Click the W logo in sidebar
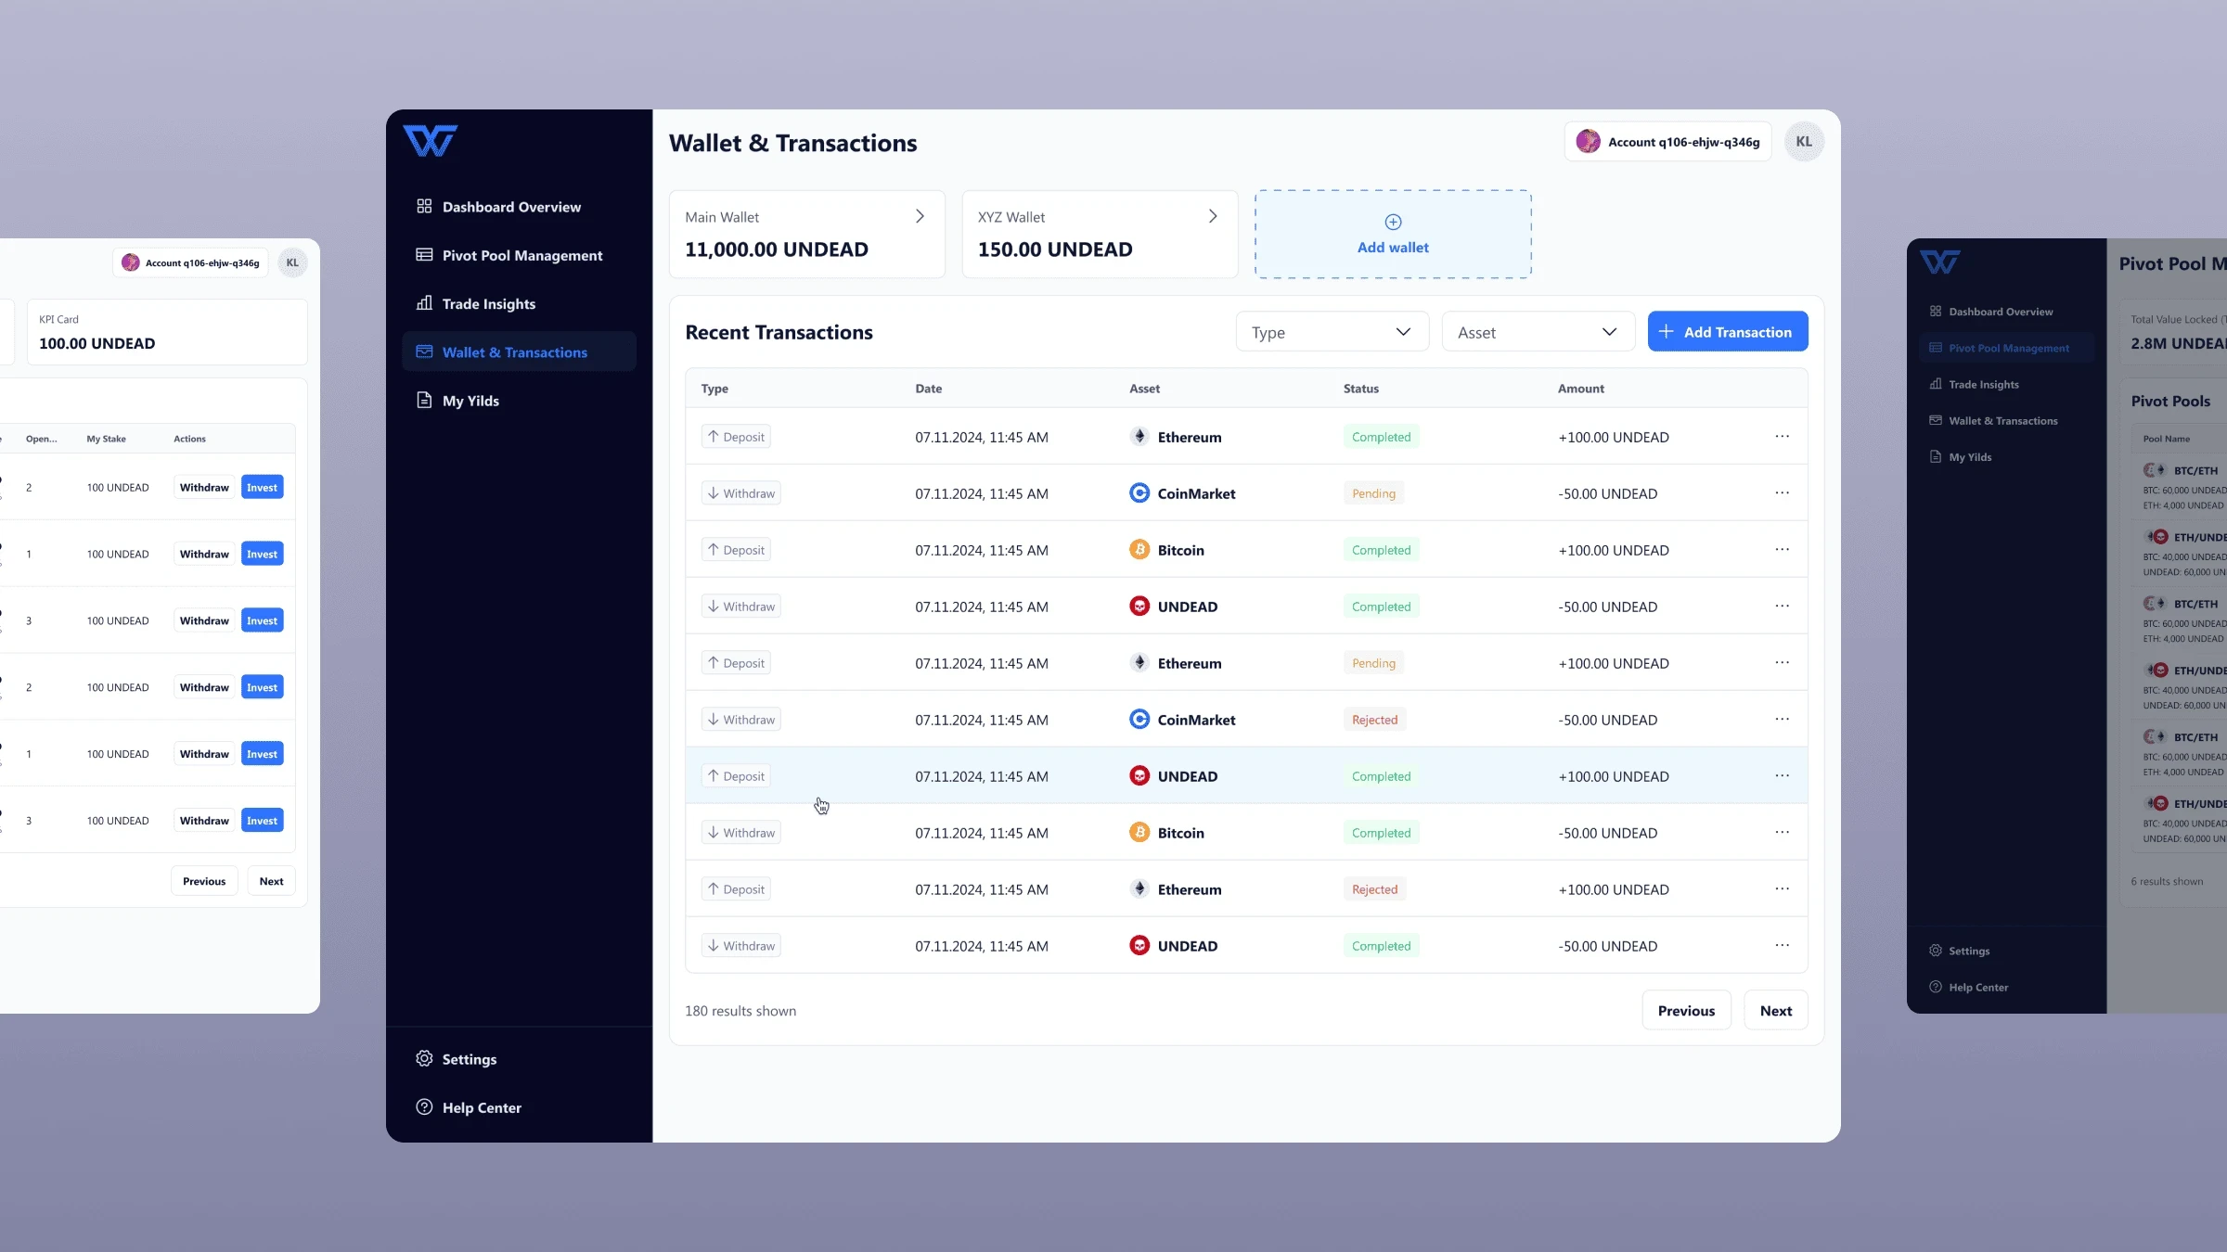 click(x=431, y=141)
